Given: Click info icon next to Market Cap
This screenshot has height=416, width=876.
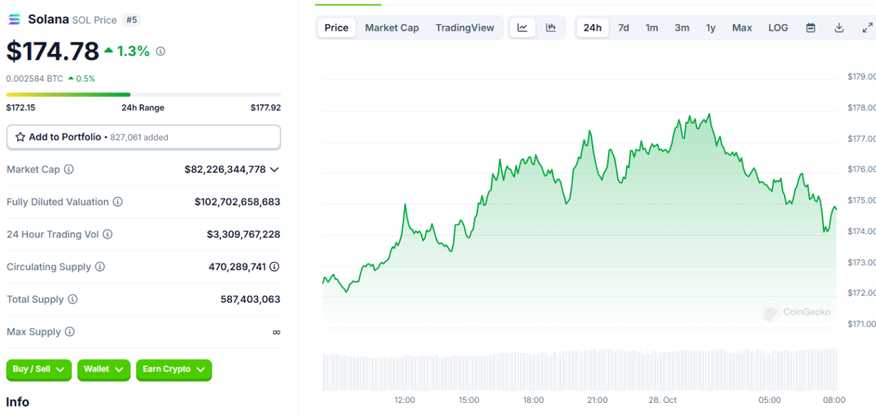Looking at the screenshot, I should pos(69,169).
